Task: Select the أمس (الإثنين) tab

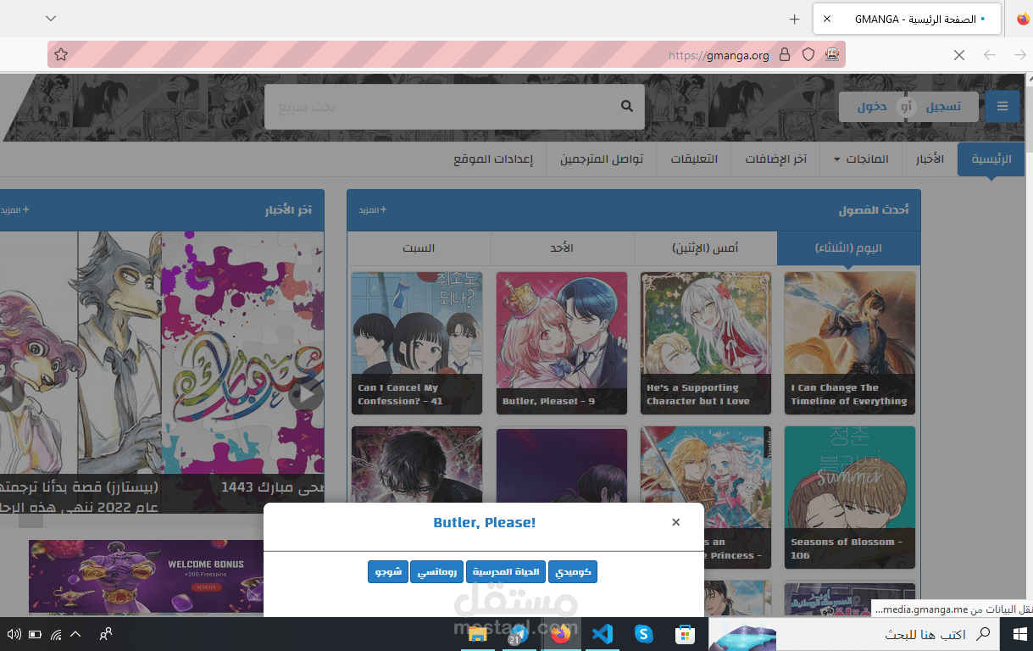Action: (705, 248)
